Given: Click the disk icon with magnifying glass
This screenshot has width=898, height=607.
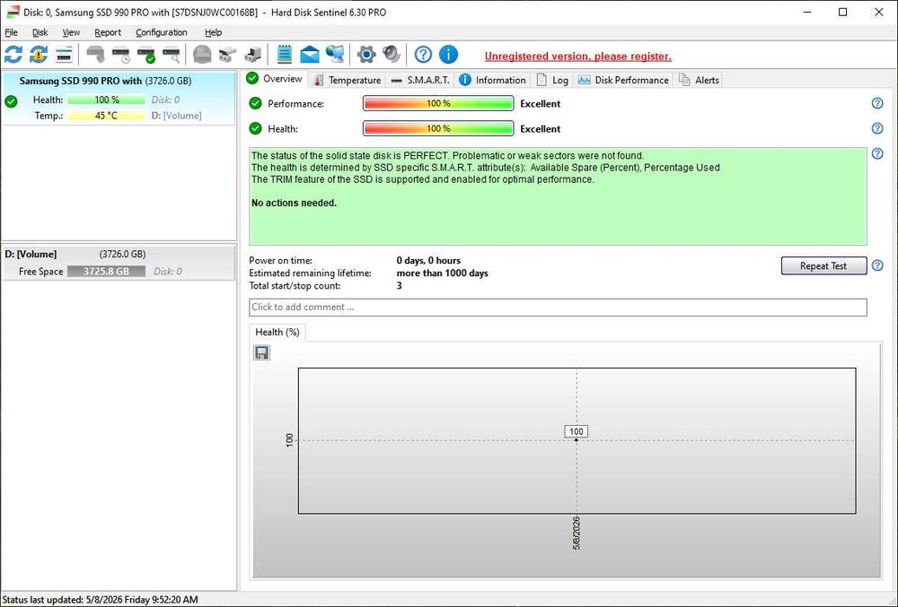Looking at the screenshot, I should point(172,55).
